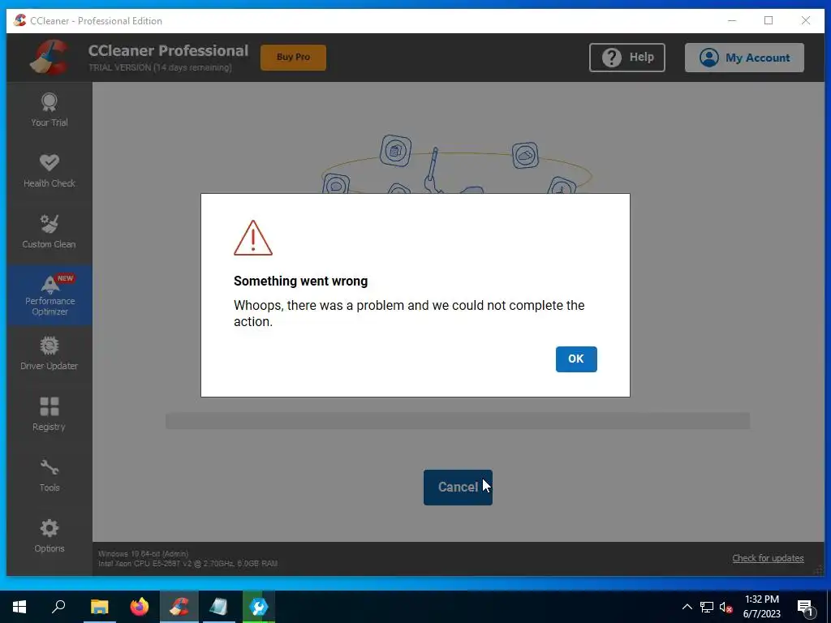The width and height of the screenshot is (831, 623).
Task: Click the title bar CCleaner app icon
Action: point(19,20)
